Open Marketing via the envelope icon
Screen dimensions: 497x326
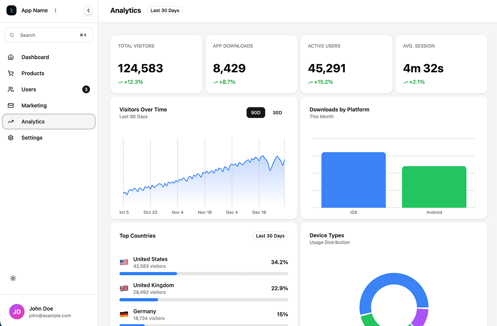[x=10, y=105]
